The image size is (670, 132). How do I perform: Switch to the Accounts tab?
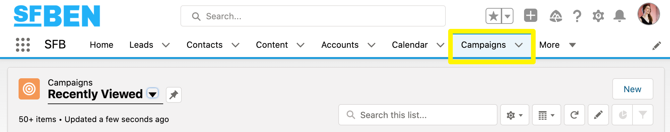[340, 45]
